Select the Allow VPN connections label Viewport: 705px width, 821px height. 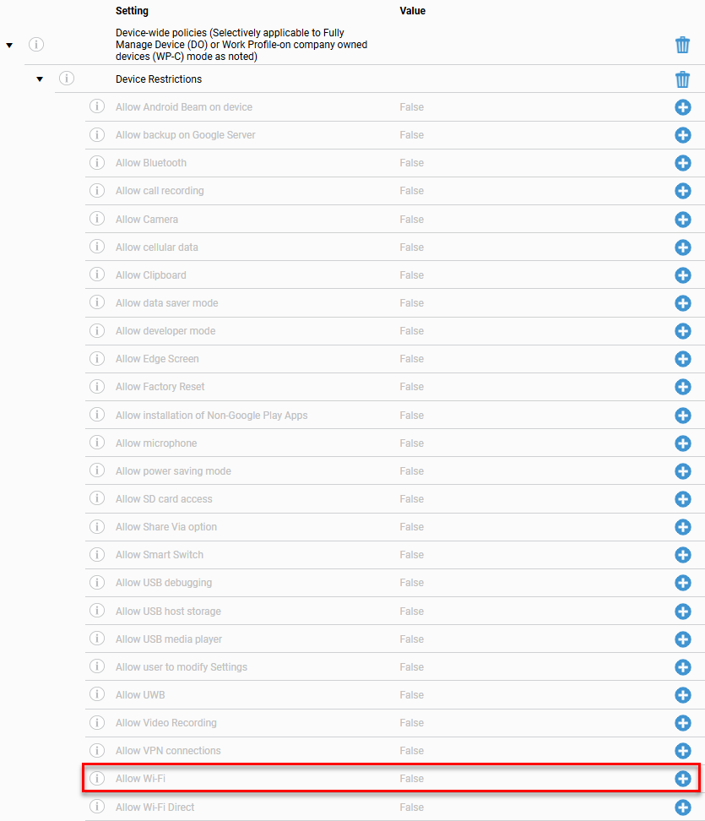(x=168, y=750)
